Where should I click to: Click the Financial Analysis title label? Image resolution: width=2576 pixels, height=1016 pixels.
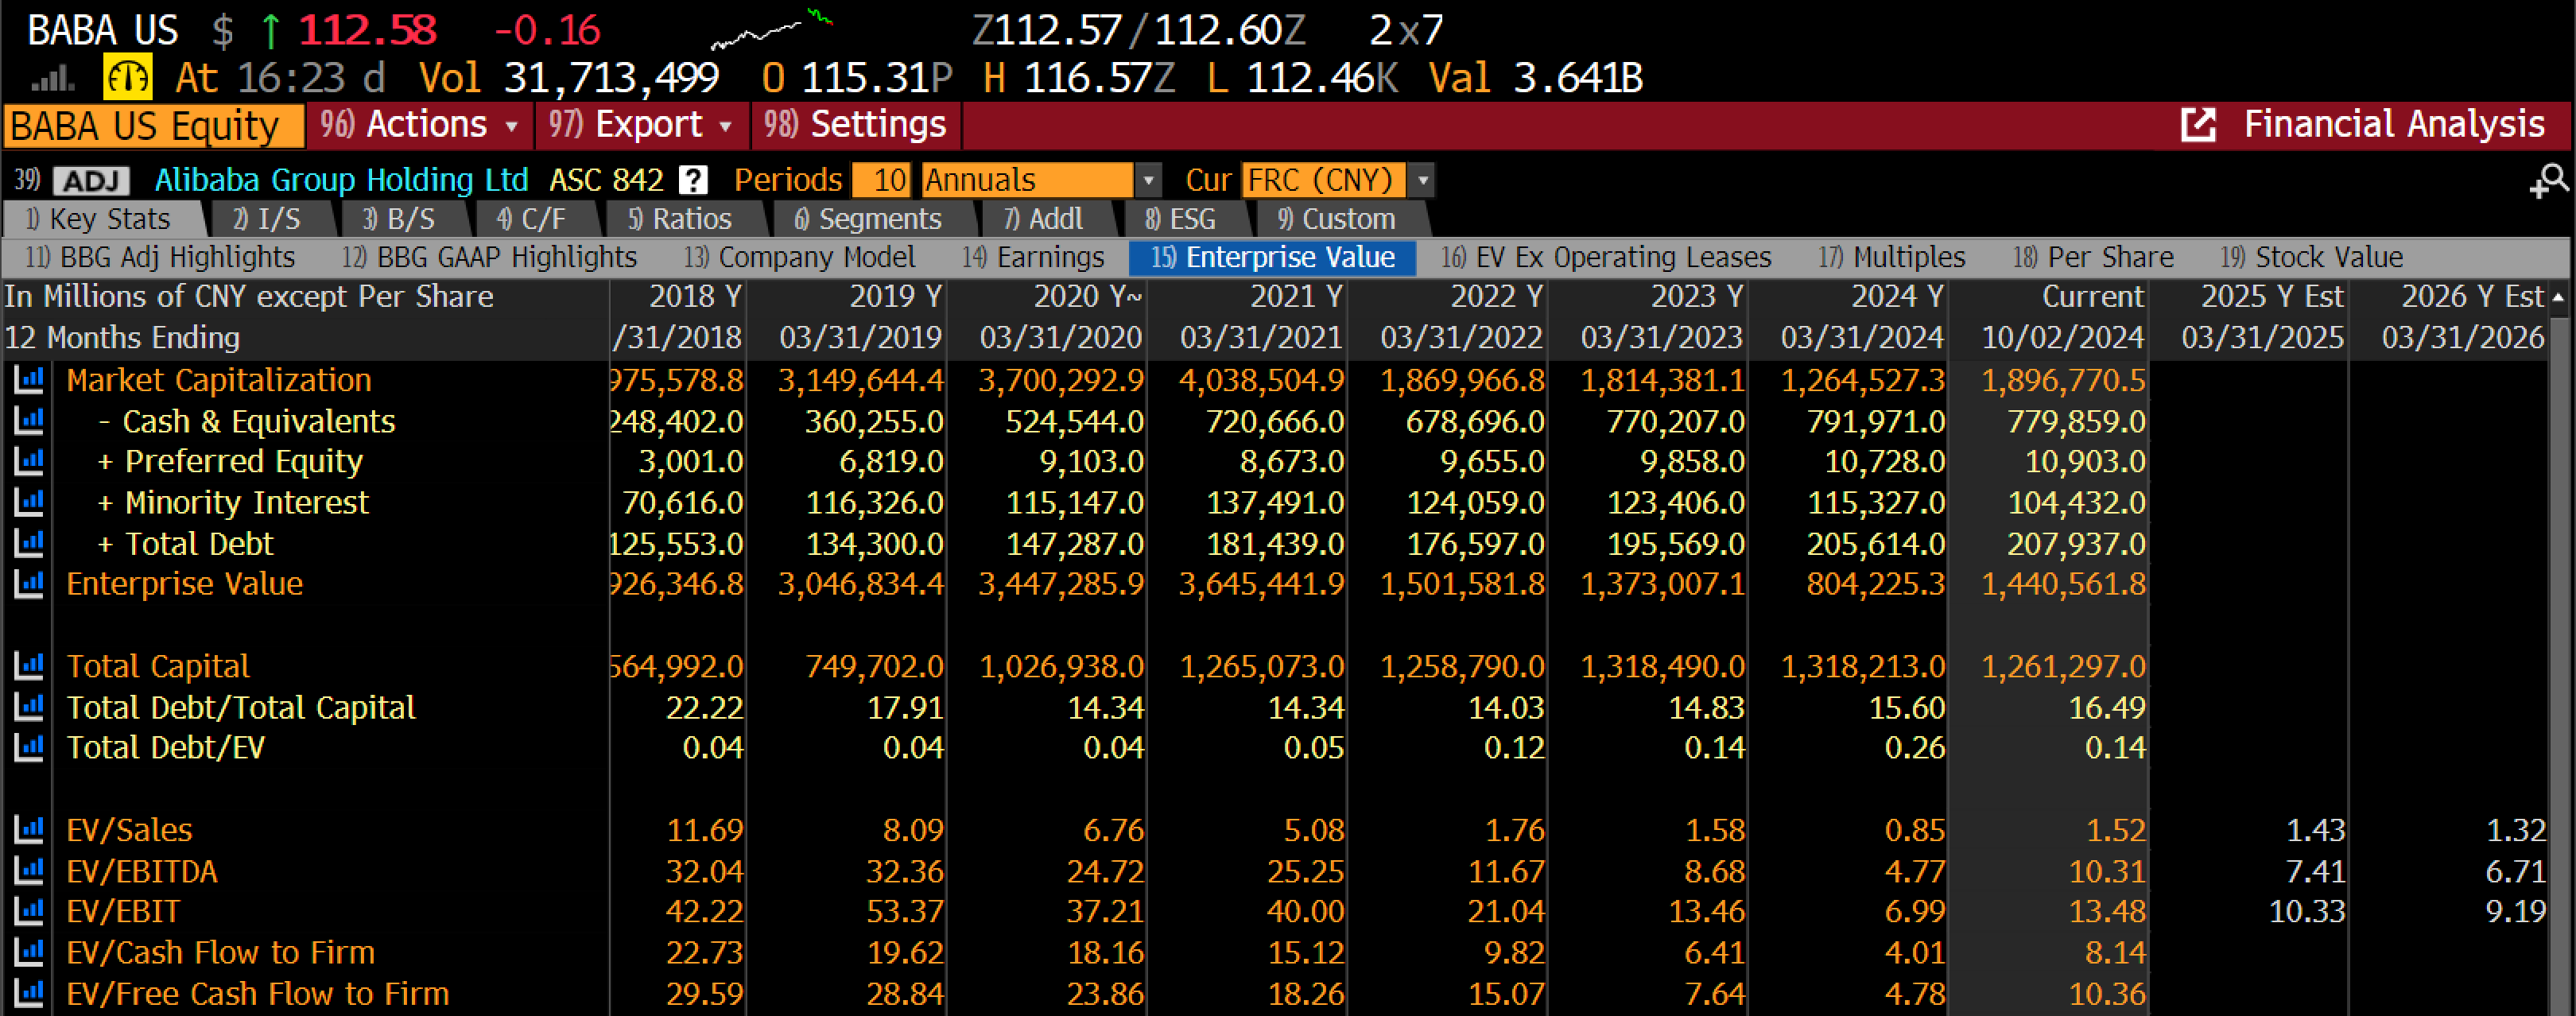2394,125
